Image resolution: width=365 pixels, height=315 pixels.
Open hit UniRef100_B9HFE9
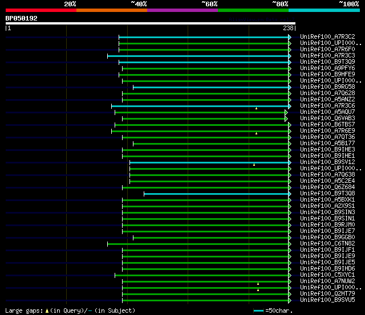click(x=327, y=75)
